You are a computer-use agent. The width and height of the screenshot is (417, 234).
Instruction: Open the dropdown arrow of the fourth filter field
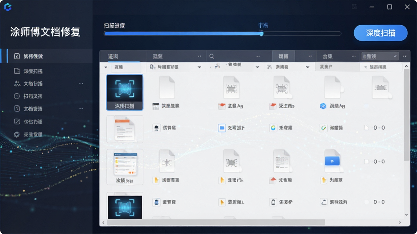point(307,67)
